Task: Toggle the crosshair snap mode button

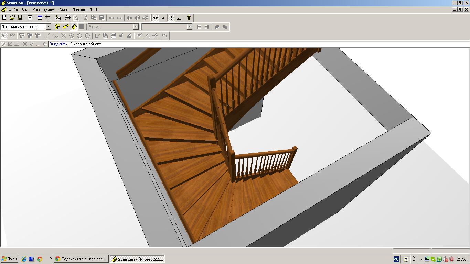Action: click(x=171, y=18)
